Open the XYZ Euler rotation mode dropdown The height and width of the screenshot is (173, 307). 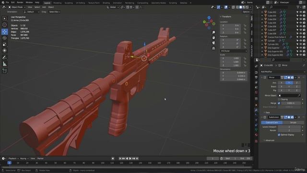click(234, 51)
